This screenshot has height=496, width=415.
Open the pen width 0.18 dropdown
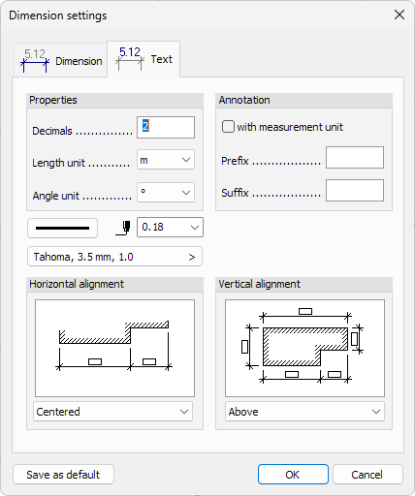[x=170, y=228]
